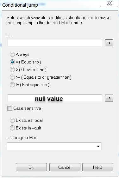119x178 pixels.
Task: Click the arrow button beside the If field
Action: pos(109,43)
